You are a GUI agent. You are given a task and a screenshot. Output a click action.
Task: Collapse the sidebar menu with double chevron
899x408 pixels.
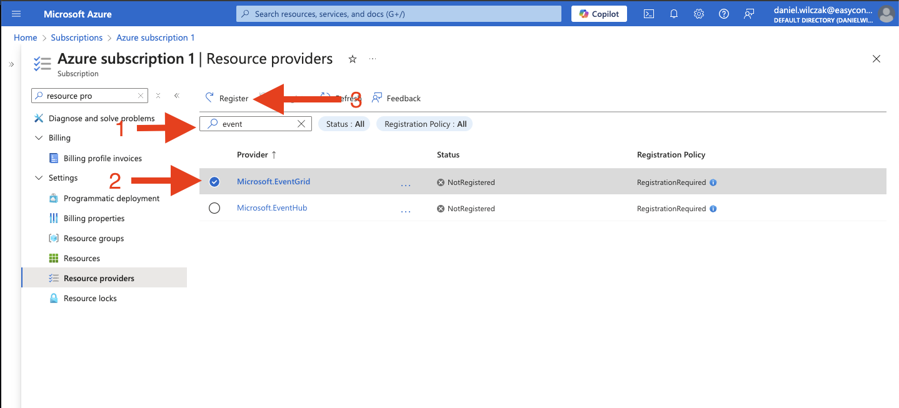[x=177, y=96]
